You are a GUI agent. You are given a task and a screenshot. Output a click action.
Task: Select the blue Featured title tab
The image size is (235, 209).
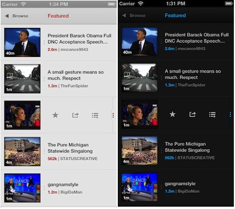click(175, 16)
